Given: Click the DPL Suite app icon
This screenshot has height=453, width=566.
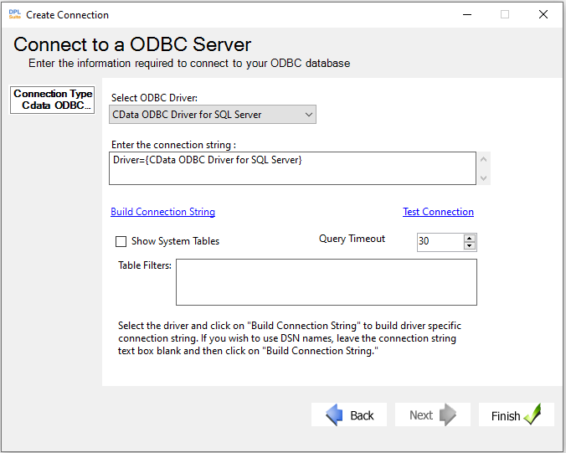Looking at the screenshot, I should [15, 14].
